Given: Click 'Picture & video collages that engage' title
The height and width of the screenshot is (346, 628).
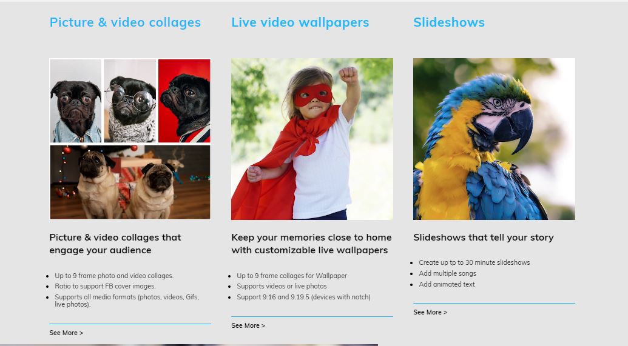Looking at the screenshot, I should coord(115,244).
